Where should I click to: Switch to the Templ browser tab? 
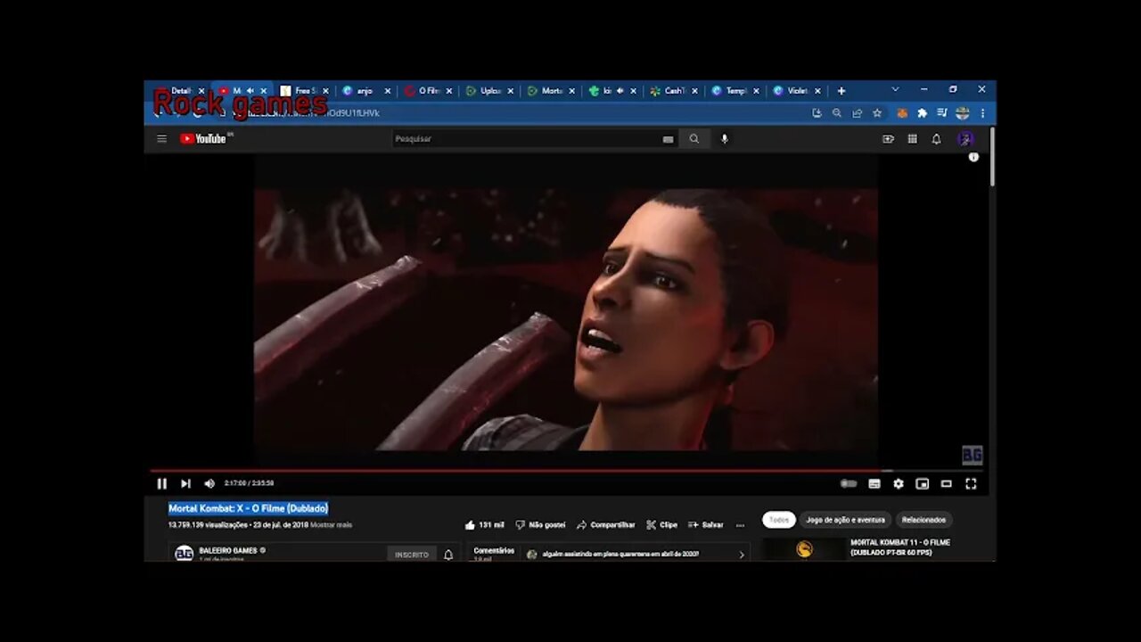coord(735,91)
